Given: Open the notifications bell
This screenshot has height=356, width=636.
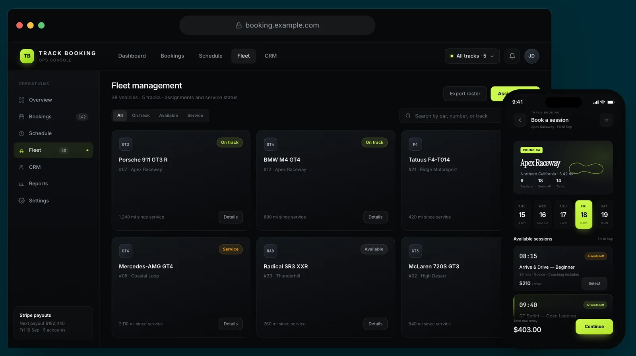Looking at the screenshot, I should [512, 56].
